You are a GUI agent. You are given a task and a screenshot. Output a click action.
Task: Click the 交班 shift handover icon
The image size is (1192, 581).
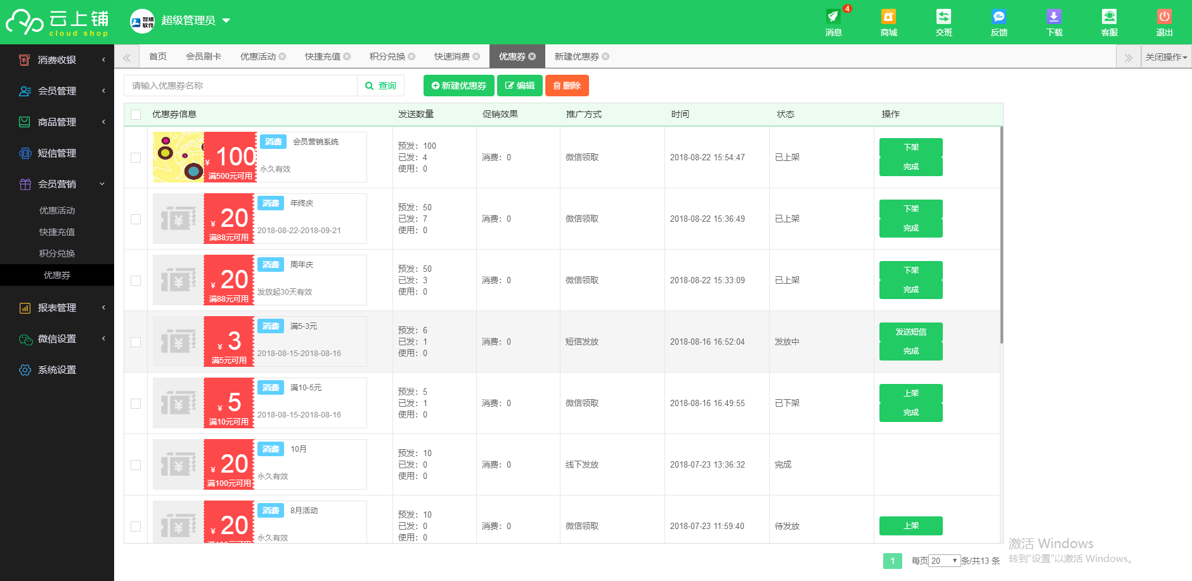coord(943,16)
